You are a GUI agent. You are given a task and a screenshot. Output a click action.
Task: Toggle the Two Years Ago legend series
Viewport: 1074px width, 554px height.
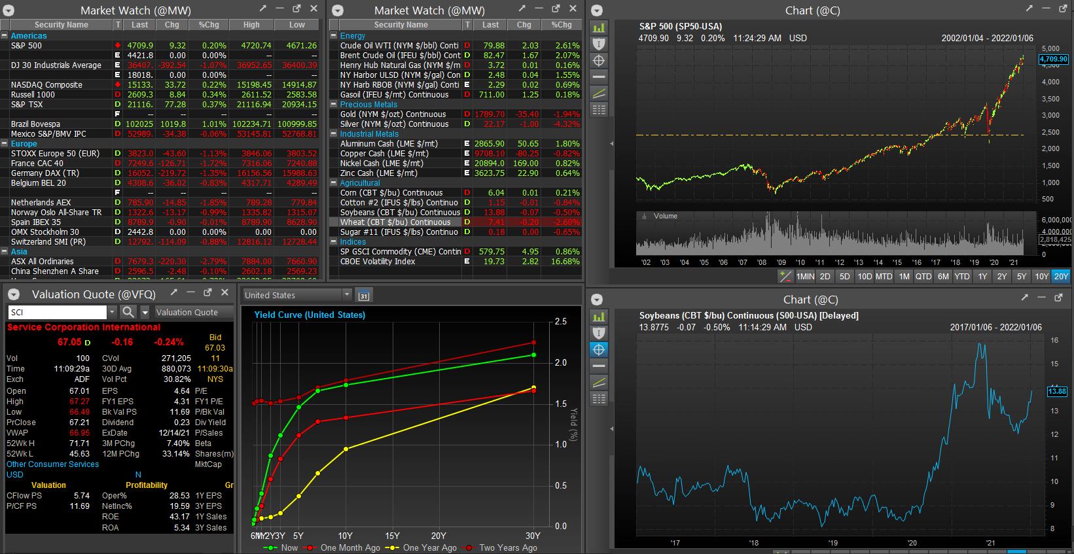[500, 547]
